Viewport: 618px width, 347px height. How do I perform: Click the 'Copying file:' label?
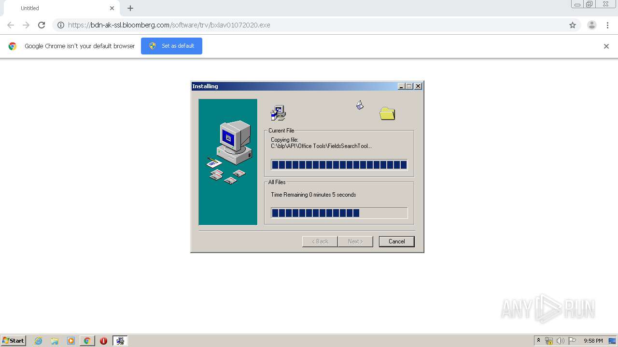284,140
